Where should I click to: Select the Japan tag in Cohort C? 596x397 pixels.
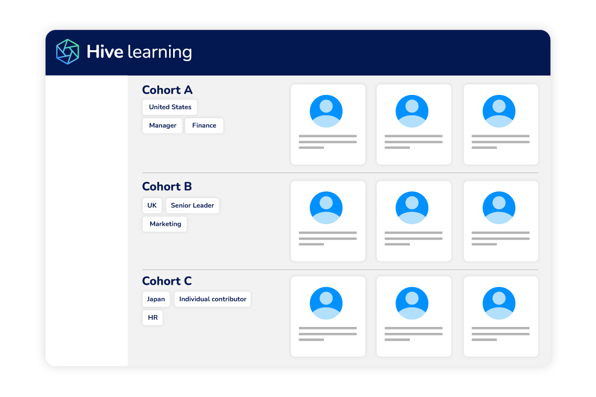[x=156, y=299]
